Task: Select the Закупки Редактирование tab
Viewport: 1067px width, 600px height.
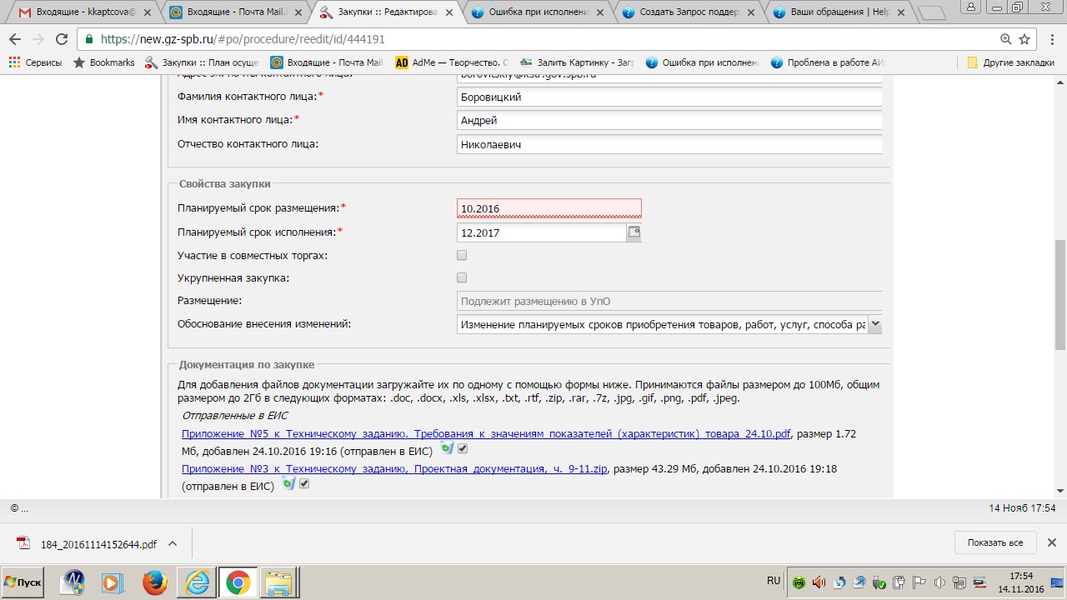Action: click(383, 12)
